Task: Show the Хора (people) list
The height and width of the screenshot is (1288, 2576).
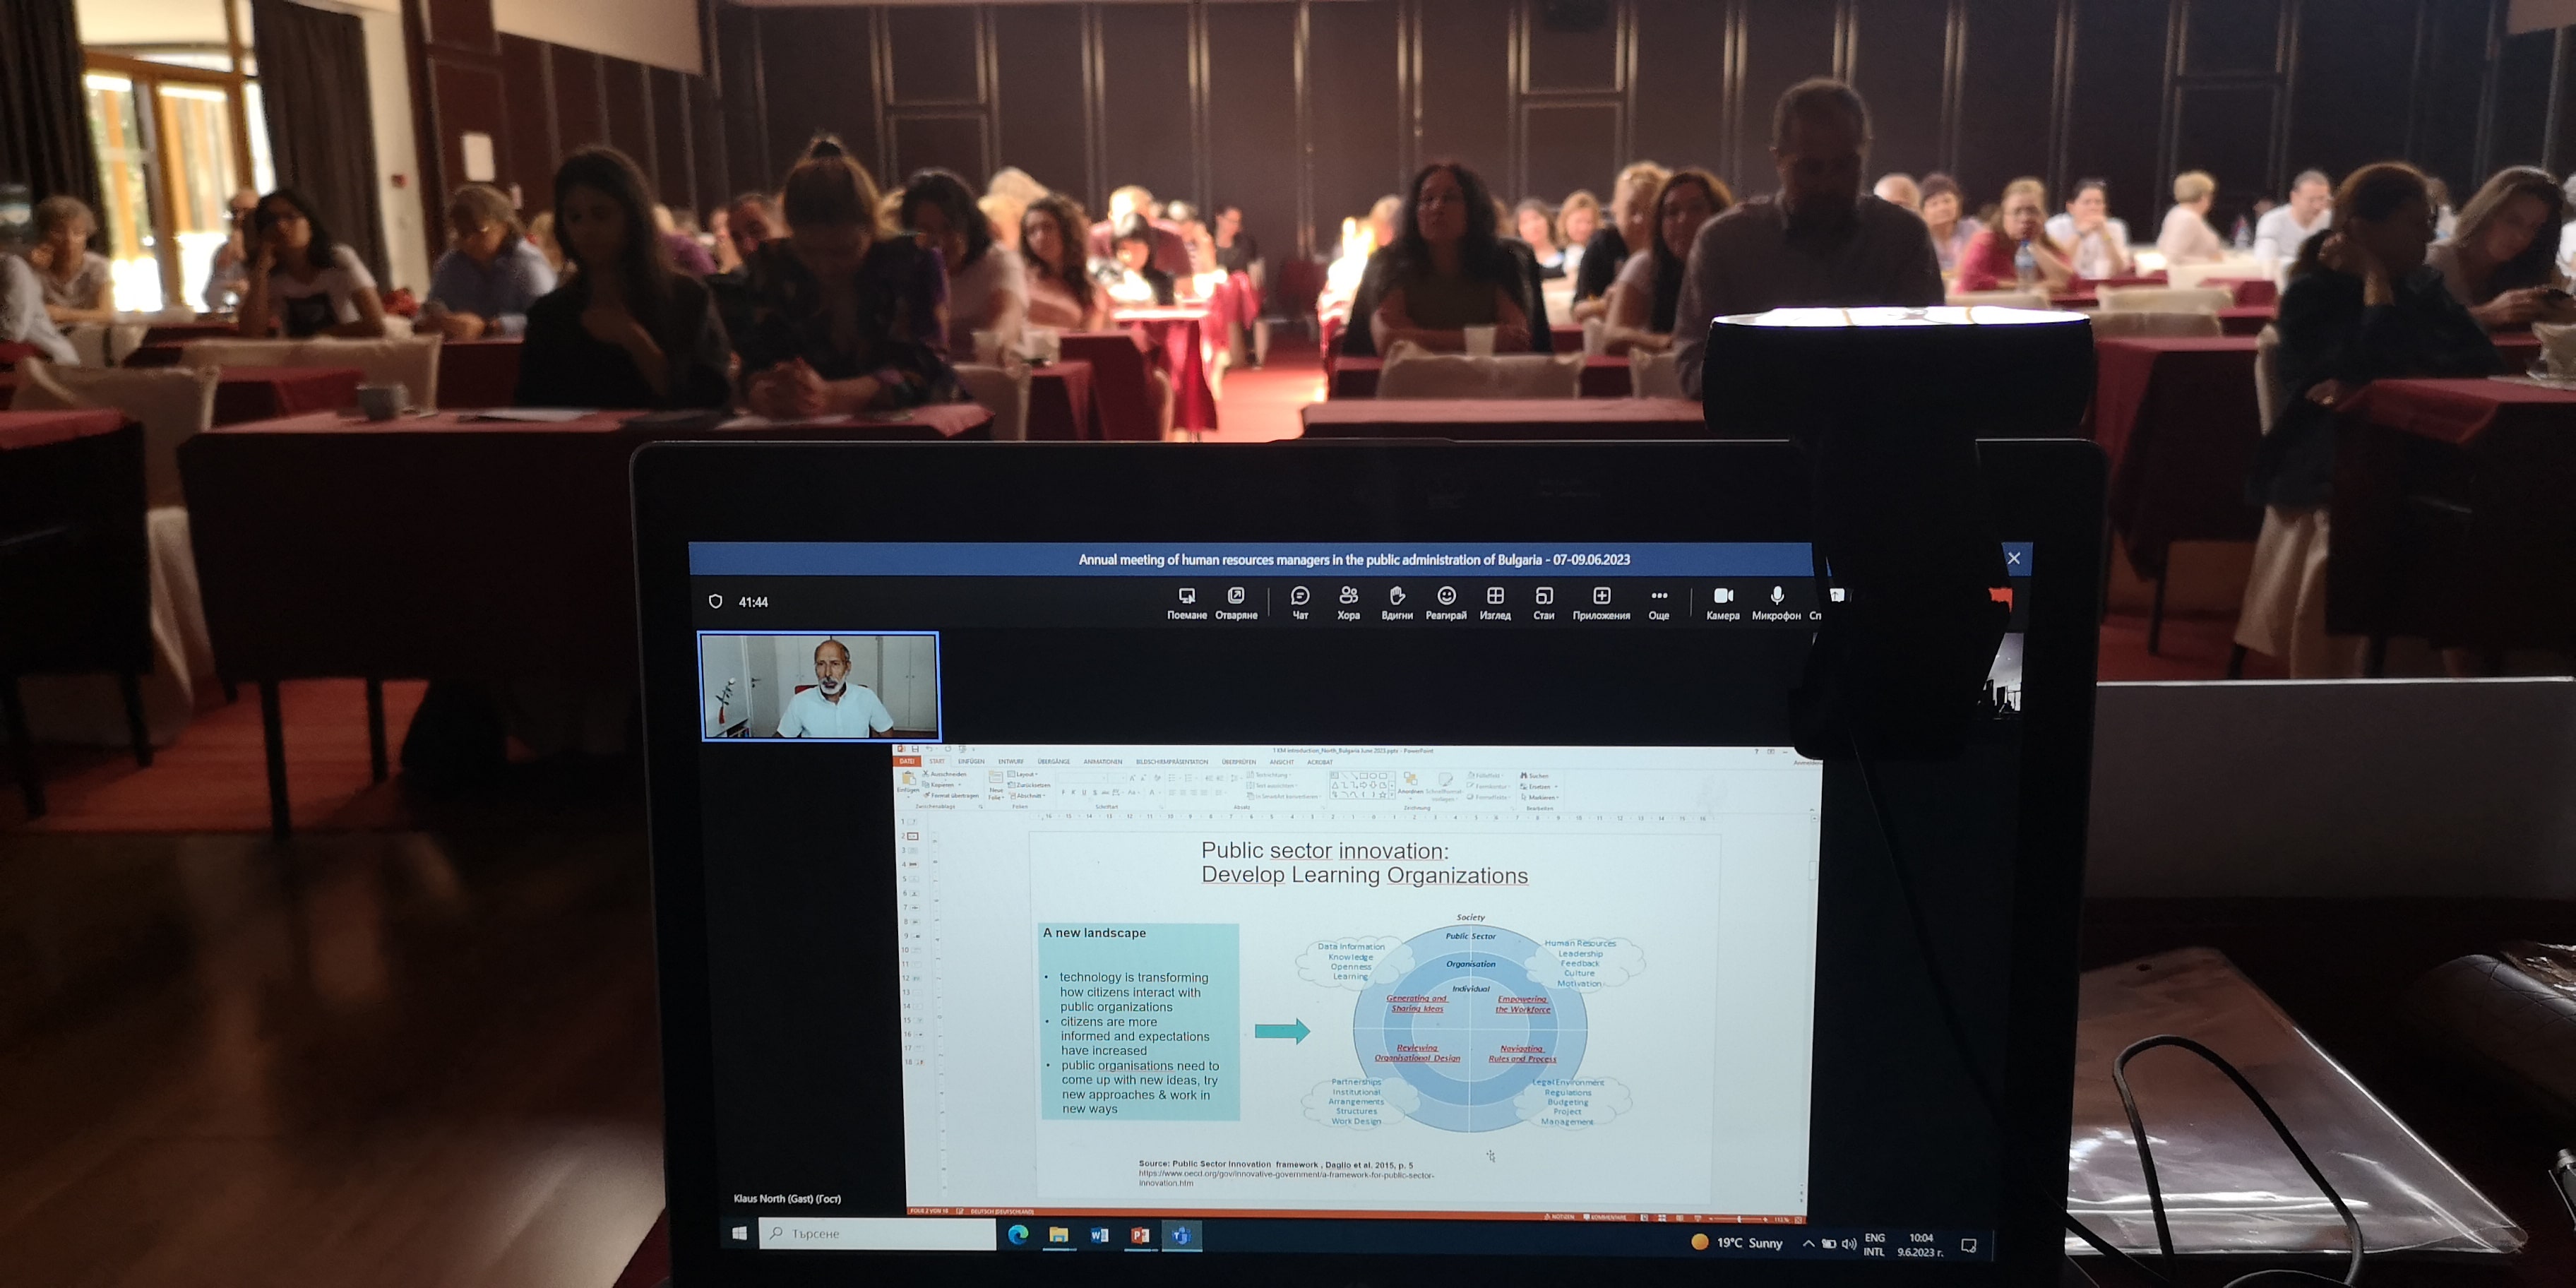Action: click(x=1348, y=603)
